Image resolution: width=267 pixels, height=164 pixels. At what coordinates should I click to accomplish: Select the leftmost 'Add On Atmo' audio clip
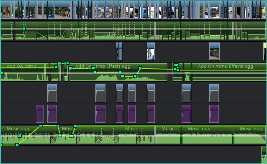click(23, 72)
